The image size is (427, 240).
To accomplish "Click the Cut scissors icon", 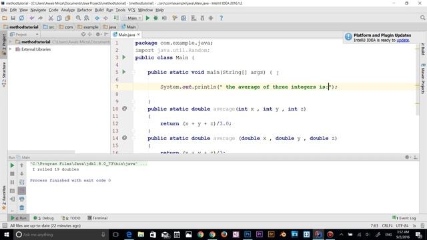I will pyautogui.click(x=51, y=18).
